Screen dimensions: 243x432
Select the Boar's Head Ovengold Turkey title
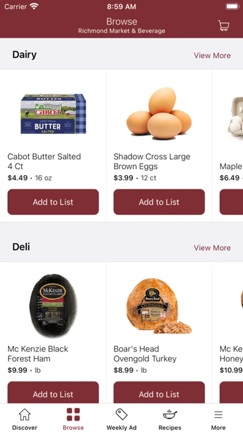pos(145,354)
